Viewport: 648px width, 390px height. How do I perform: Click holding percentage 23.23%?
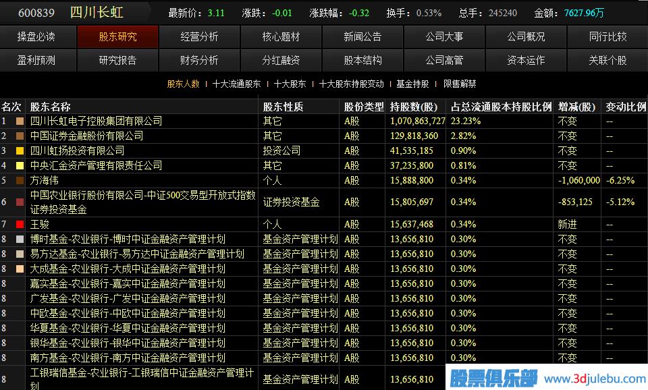[465, 121]
